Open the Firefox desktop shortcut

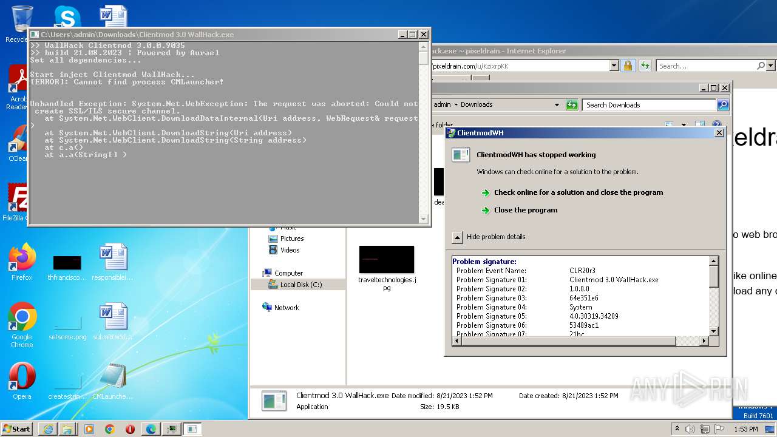(x=22, y=262)
